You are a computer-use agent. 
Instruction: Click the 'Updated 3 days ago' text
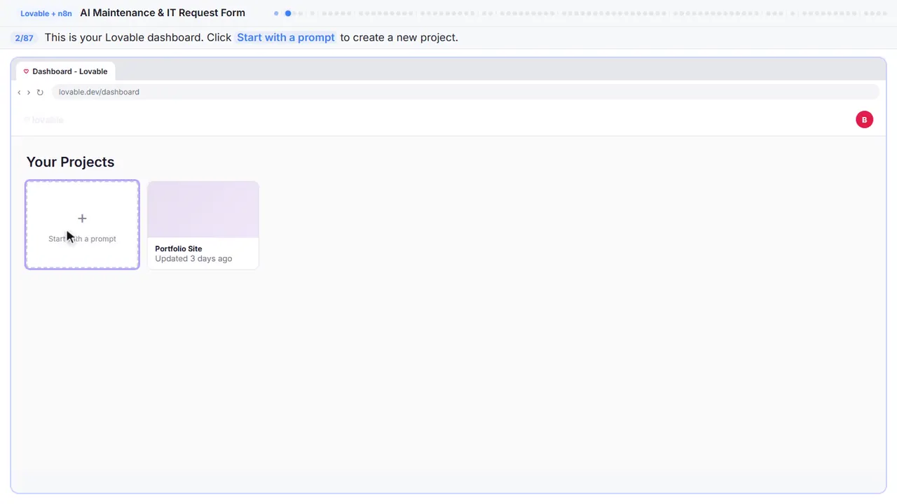coord(193,258)
